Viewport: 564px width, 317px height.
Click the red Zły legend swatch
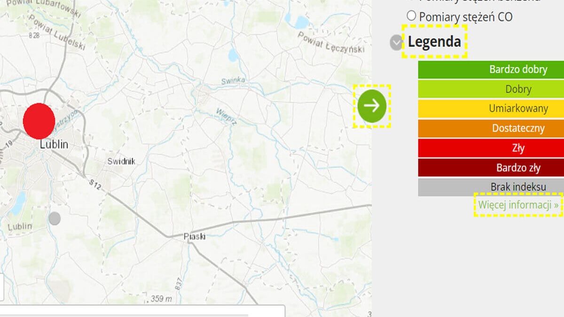(491, 148)
